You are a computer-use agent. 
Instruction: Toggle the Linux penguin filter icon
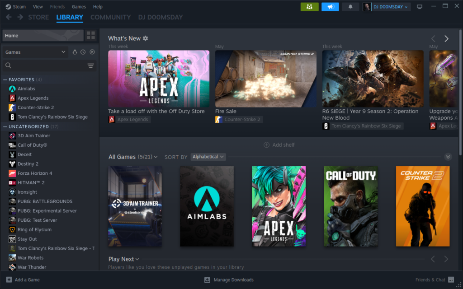75,52
